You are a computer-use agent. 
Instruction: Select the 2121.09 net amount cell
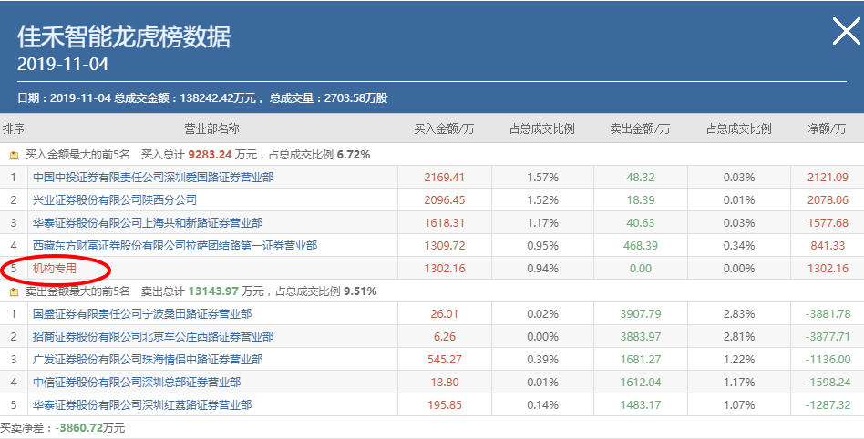pos(828,178)
